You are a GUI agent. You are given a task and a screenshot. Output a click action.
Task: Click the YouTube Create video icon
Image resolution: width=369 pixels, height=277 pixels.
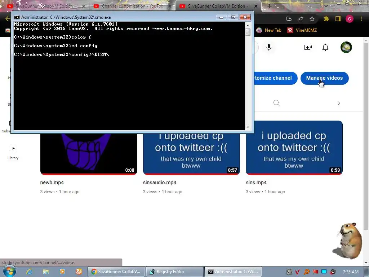pos(308,47)
